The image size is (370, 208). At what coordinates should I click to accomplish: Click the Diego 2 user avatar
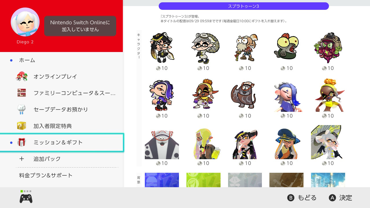25,22
